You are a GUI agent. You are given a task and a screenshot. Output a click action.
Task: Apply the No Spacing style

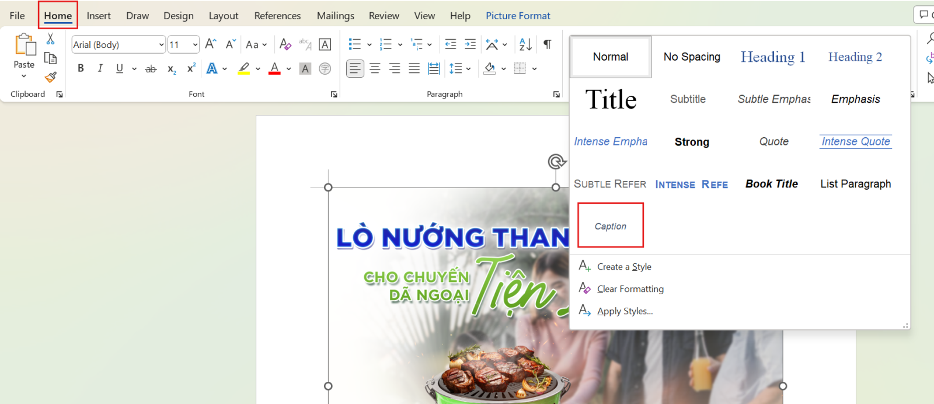pyautogui.click(x=692, y=57)
